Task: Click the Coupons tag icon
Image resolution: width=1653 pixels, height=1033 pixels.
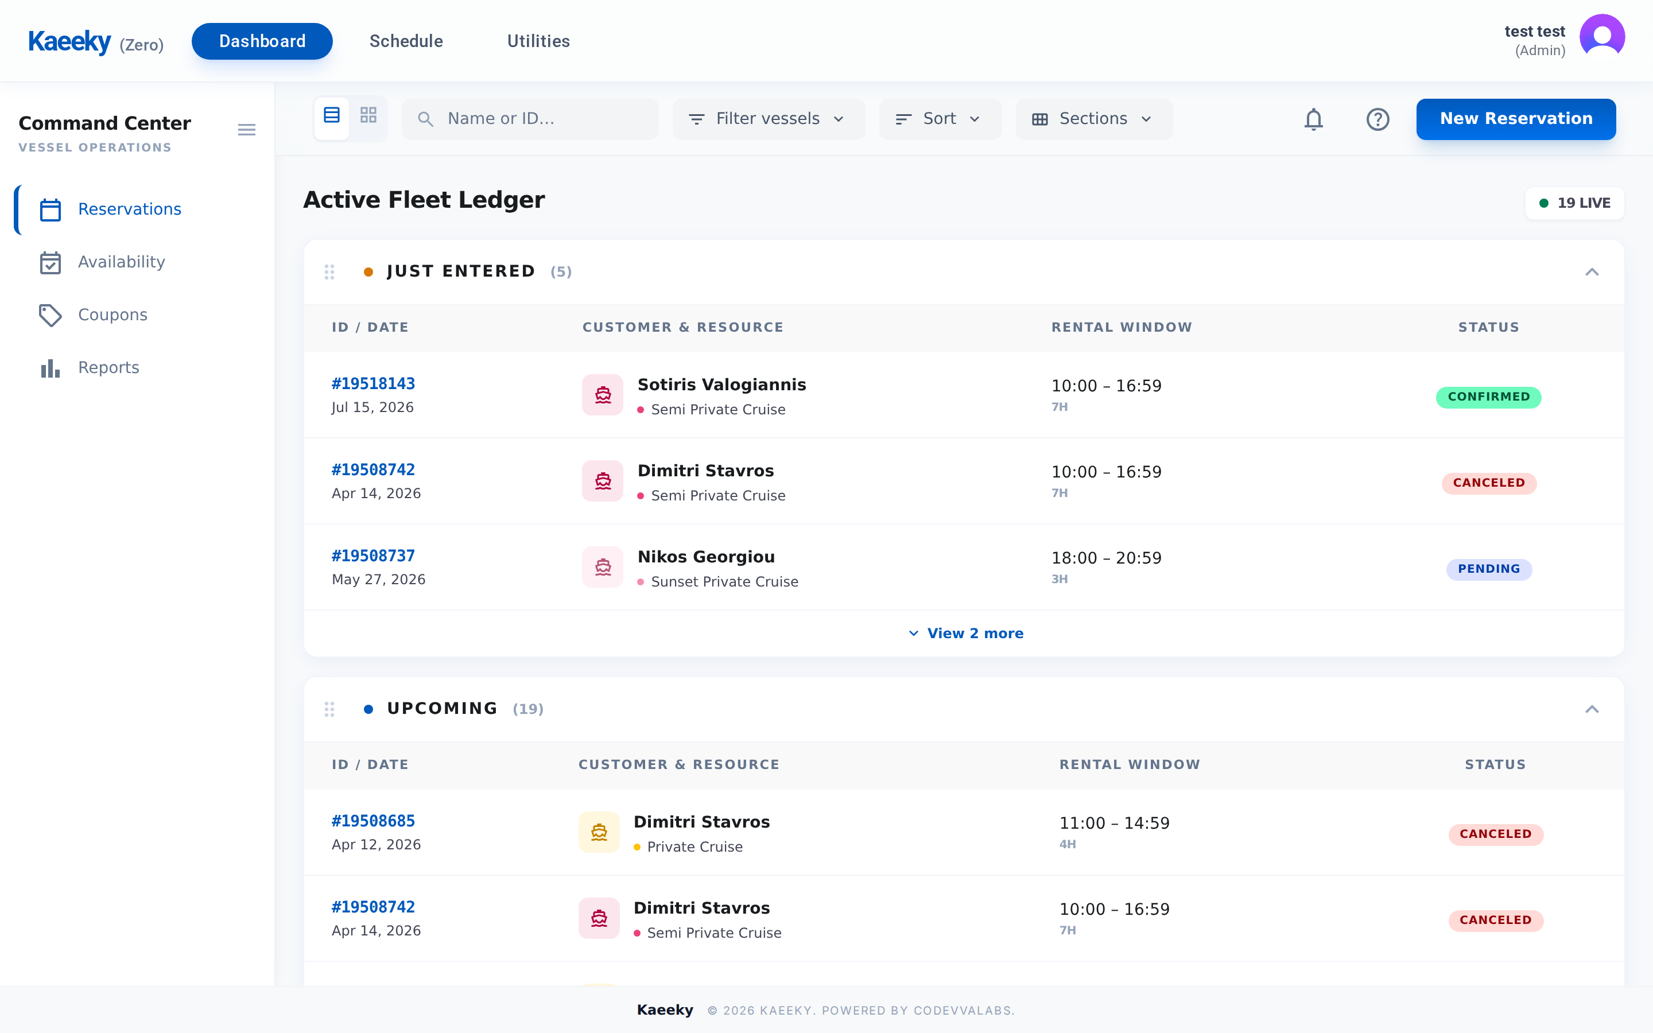Action: click(51, 315)
